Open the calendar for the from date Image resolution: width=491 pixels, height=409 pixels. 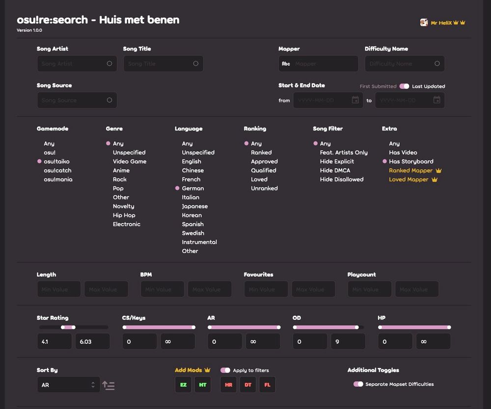[x=355, y=100]
